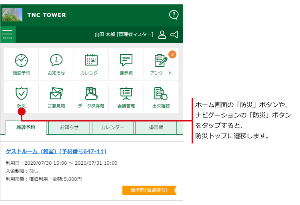Click the help question mark icon
Viewport: 300px width, 205px height.
point(174,15)
